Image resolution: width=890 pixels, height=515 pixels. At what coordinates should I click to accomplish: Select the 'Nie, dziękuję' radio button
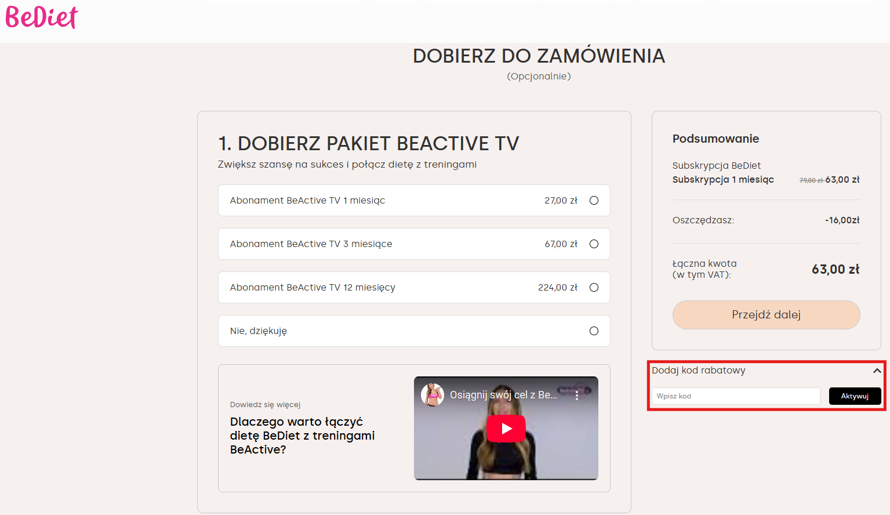click(x=594, y=331)
